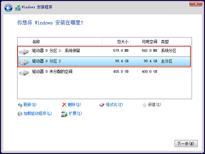The height and width of the screenshot is (154, 205).
Task: Refresh the list via 刷新(R) link
Action: pyautogui.click(x=30, y=105)
